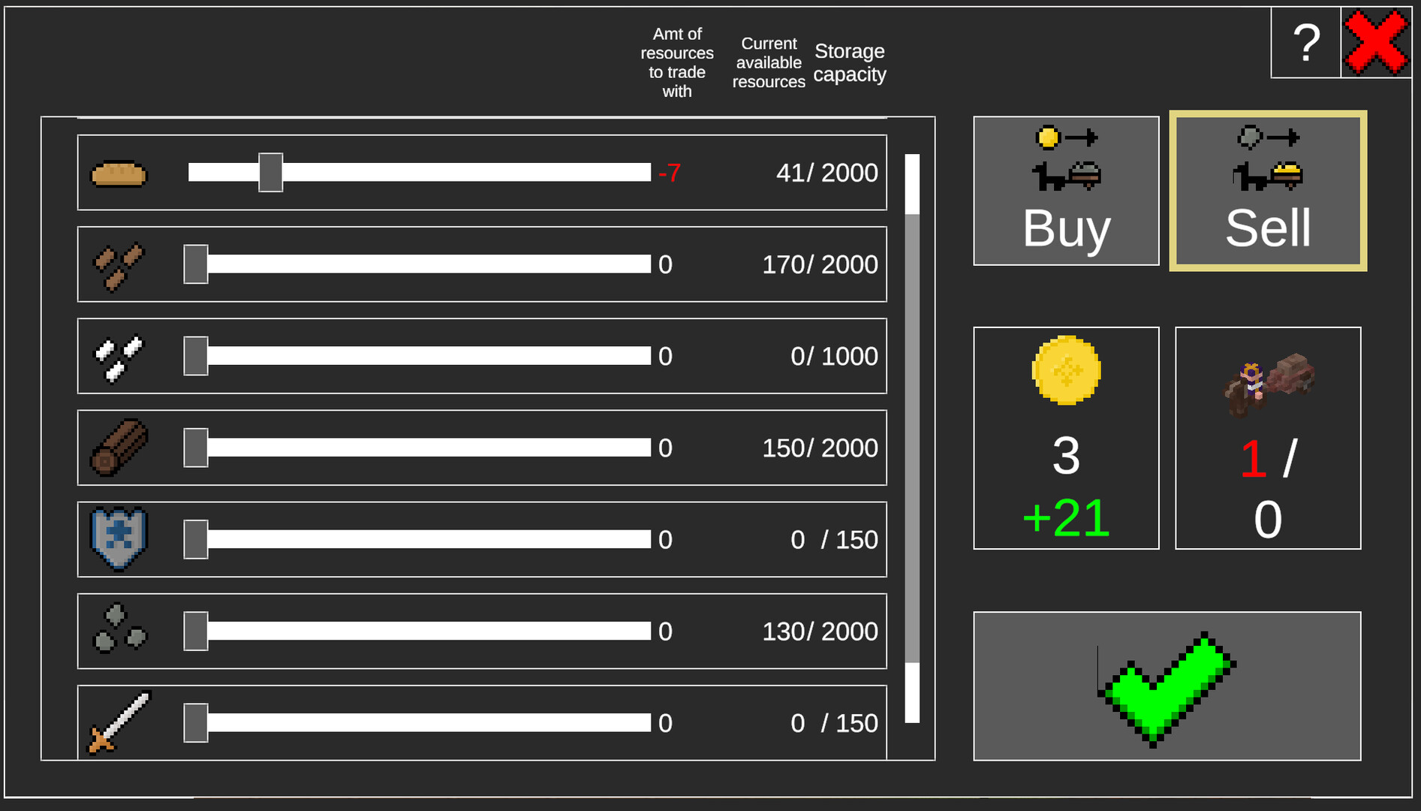The width and height of the screenshot is (1421, 811).
Task: Confirm trade with green checkmark button
Action: tap(1167, 686)
